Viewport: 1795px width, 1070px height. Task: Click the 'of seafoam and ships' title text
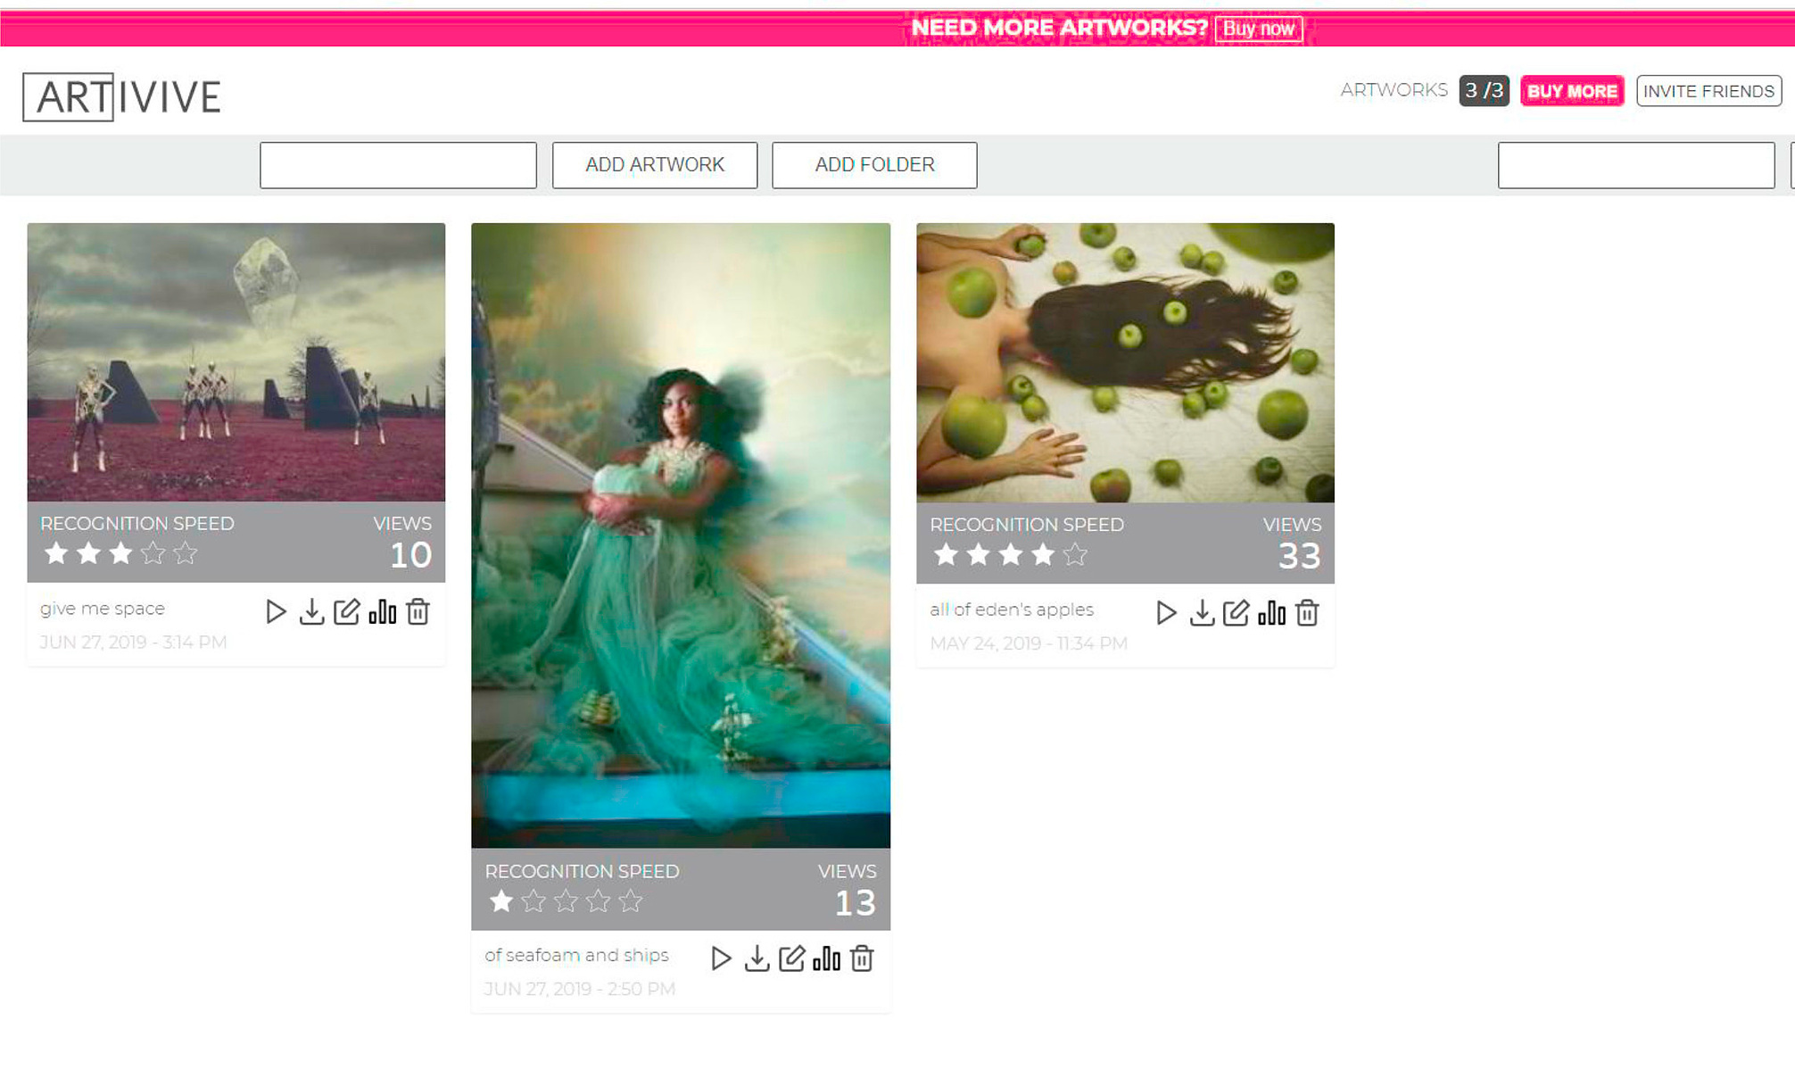point(576,955)
